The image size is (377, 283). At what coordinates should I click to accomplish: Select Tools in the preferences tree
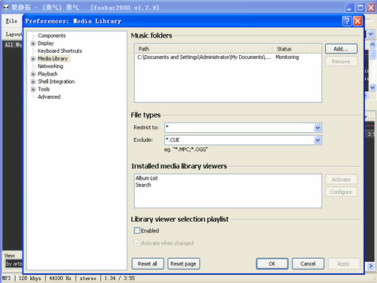[44, 89]
